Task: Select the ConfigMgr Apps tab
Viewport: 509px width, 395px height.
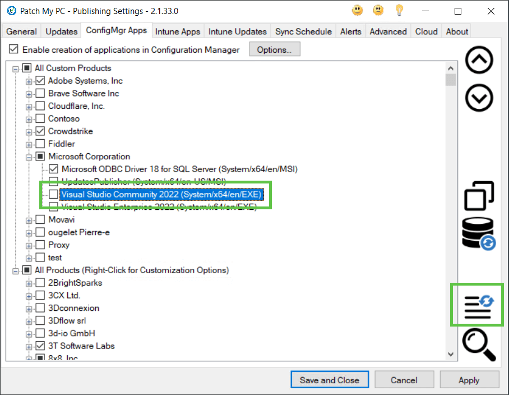Action: [116, 30]
